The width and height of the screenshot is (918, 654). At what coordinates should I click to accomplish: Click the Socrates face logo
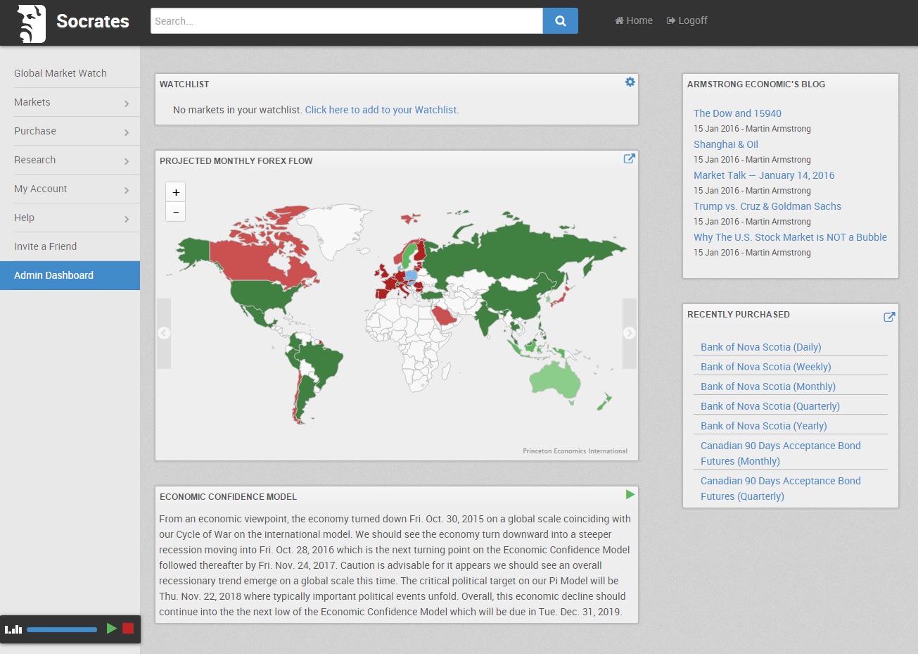click(31, 23)
